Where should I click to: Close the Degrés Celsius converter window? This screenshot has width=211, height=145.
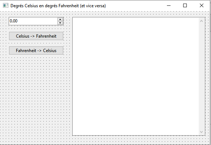point(202,5)
